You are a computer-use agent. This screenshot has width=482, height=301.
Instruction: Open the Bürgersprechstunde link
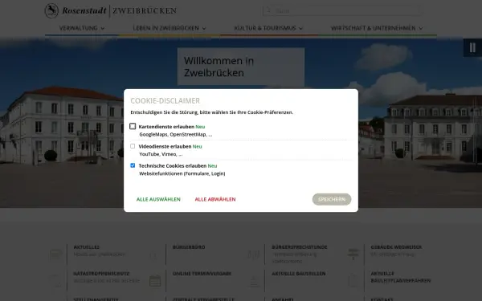coord(300,247)
